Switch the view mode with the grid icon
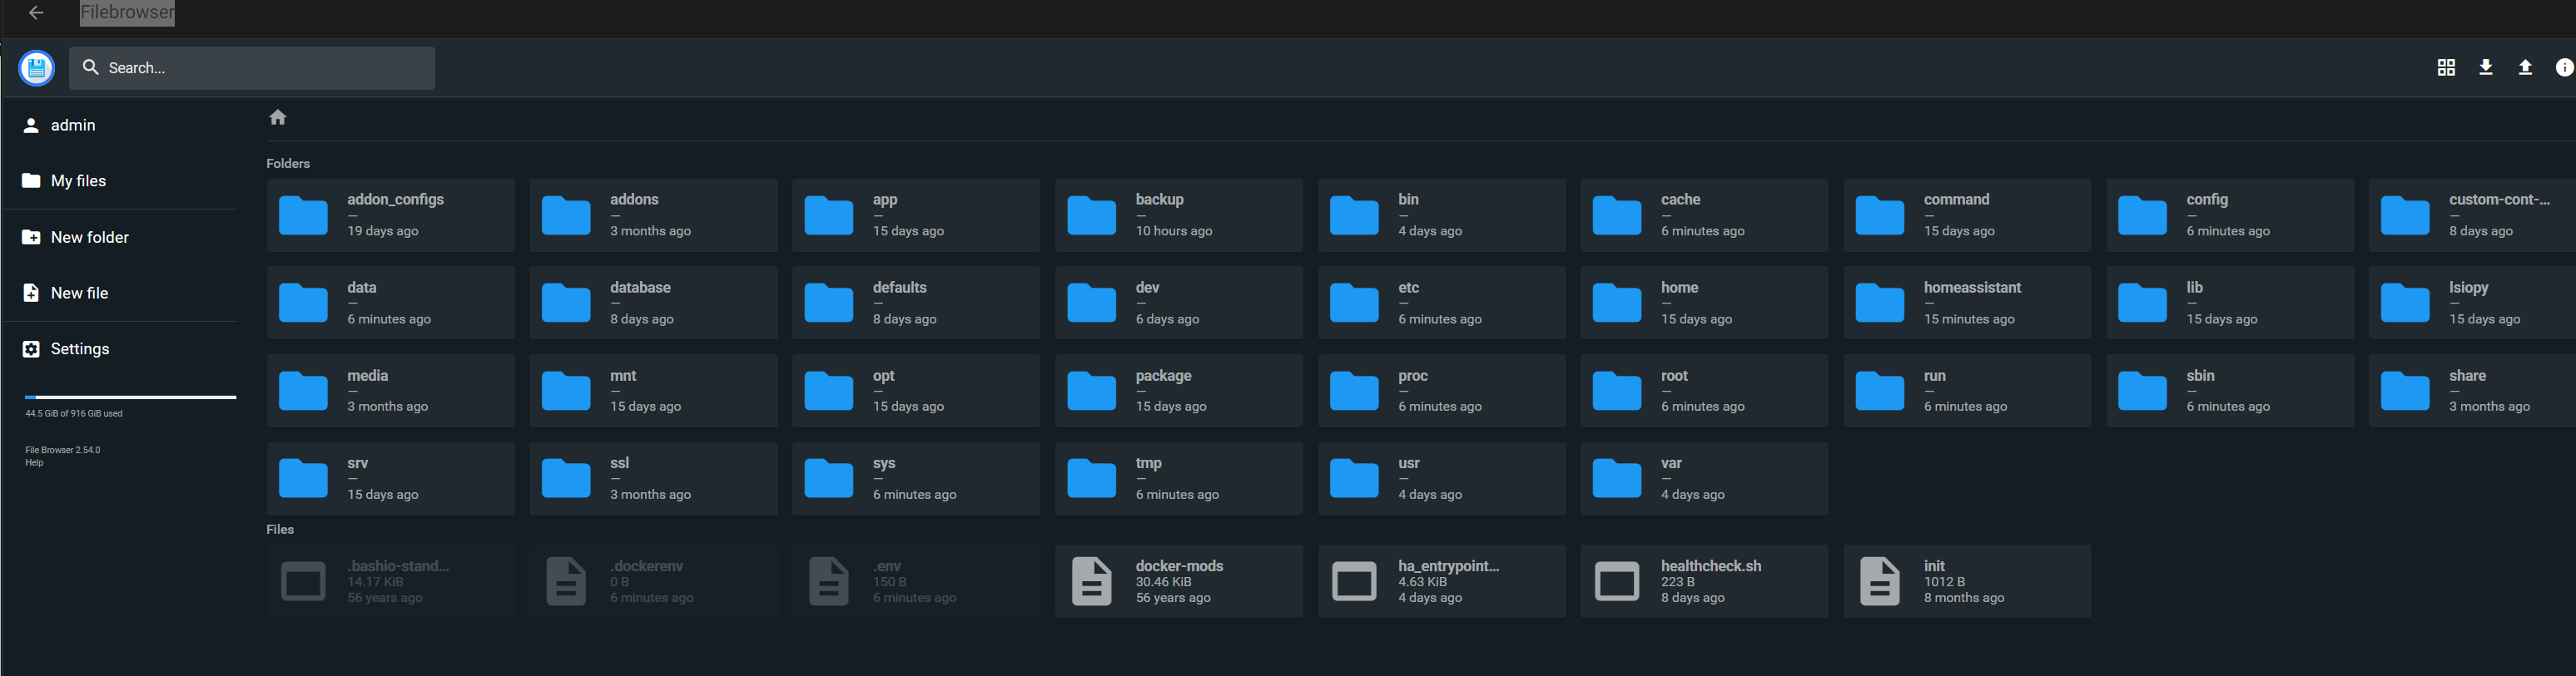The width and height of the screenshot is (2576, 676). (x=2445, y=68)
